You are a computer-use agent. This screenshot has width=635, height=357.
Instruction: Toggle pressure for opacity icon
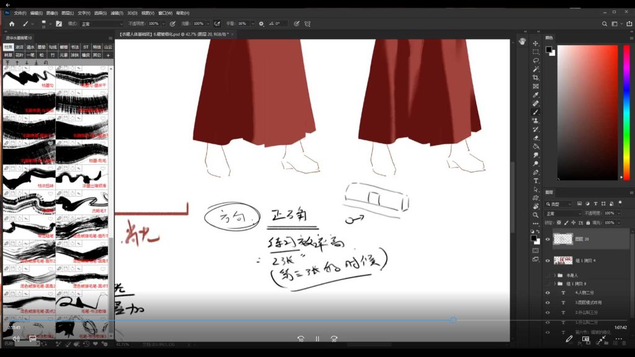(x=172, y=24)
